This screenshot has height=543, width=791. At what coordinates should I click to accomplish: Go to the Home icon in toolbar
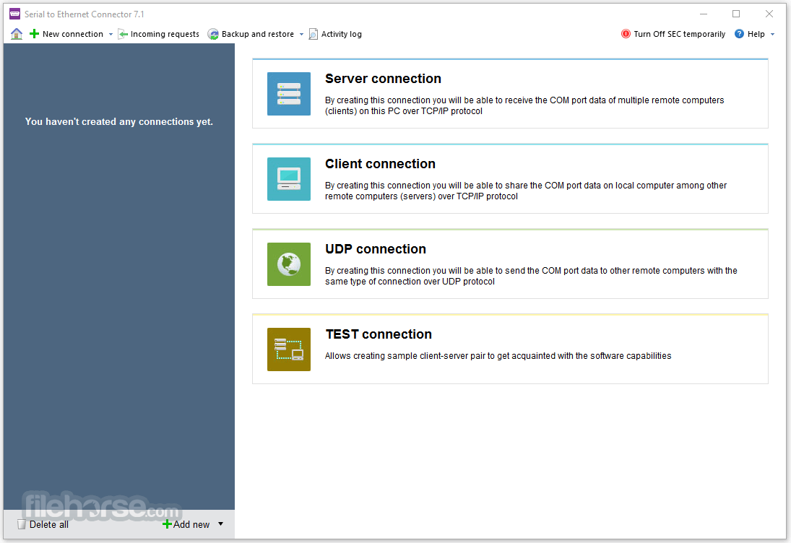pos(17,34)
